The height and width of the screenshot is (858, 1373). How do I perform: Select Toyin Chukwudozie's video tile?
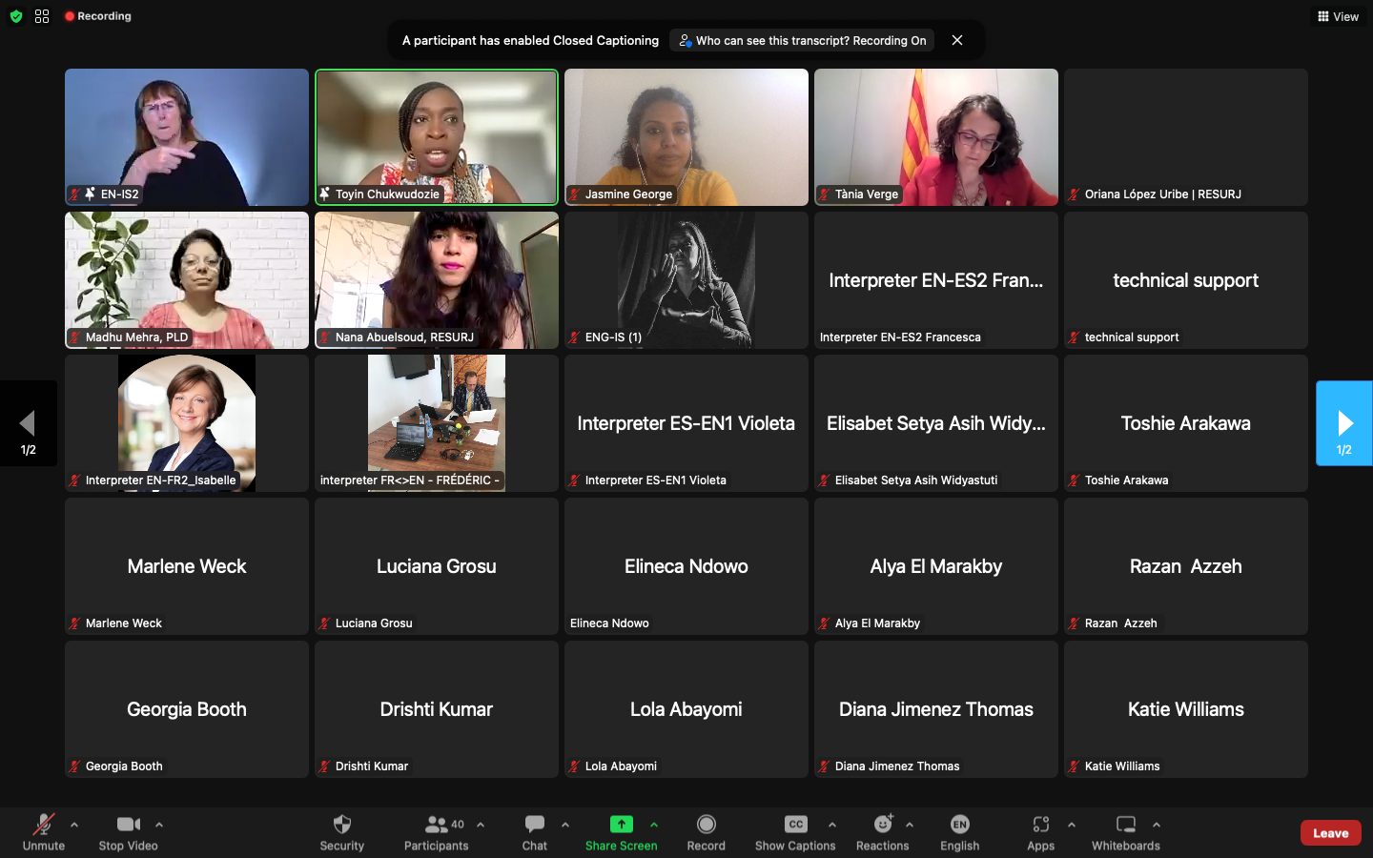pos(437,136)
